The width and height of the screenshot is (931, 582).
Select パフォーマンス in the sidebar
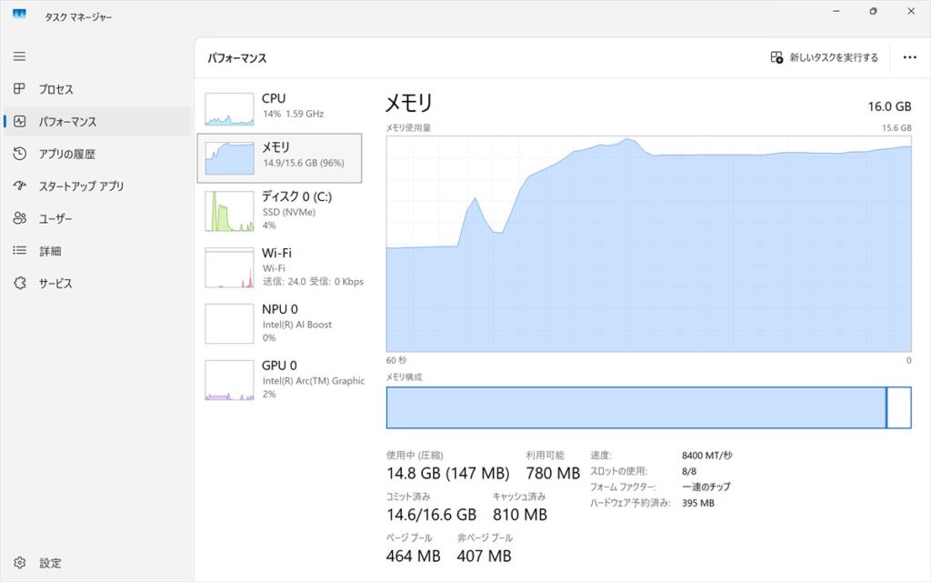[96, 121]
